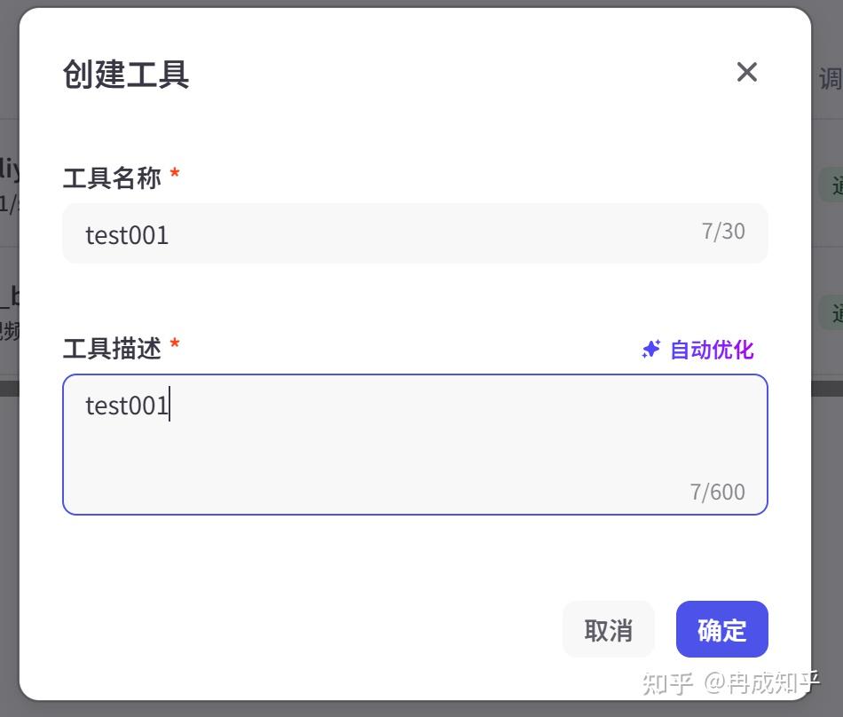Click the background list item starting with _b
Screen dimensions: 843x717
(x=10, y=311)
